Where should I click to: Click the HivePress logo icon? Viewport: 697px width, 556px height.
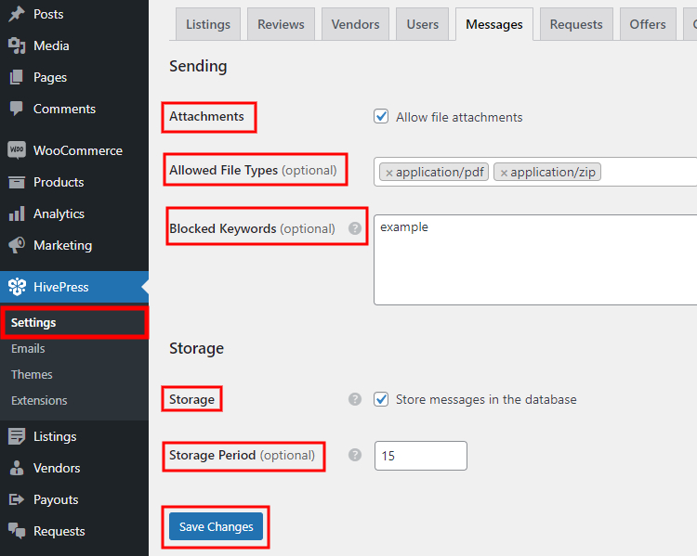point(18,287)
